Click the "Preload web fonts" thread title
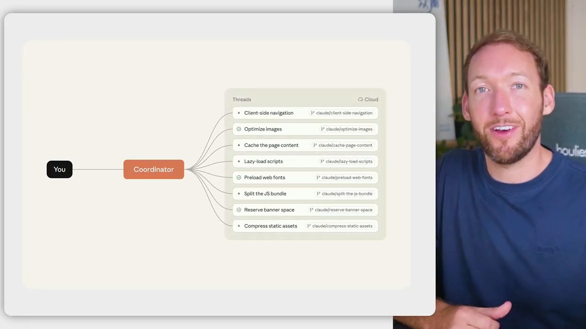 click(x=265, y=177)
